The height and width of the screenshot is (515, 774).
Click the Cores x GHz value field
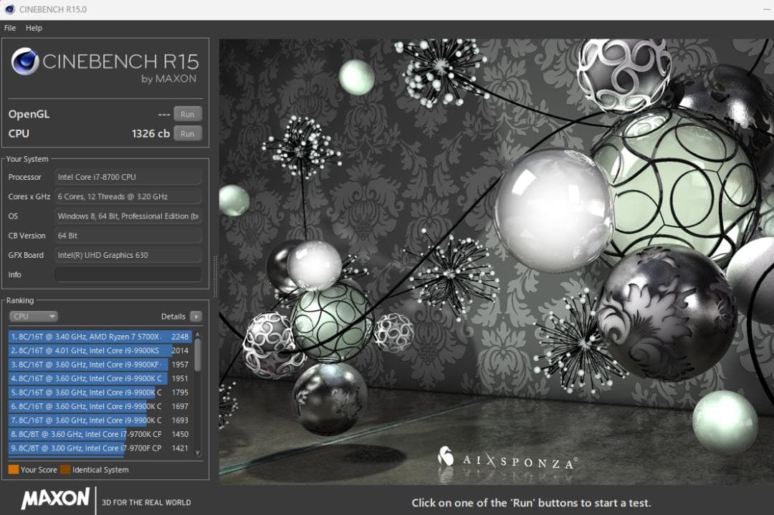128,196
